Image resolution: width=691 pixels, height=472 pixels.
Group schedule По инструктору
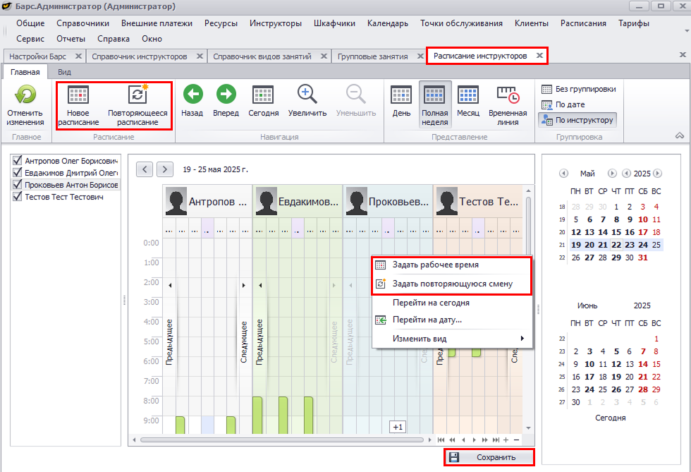[x=577, y=120]
